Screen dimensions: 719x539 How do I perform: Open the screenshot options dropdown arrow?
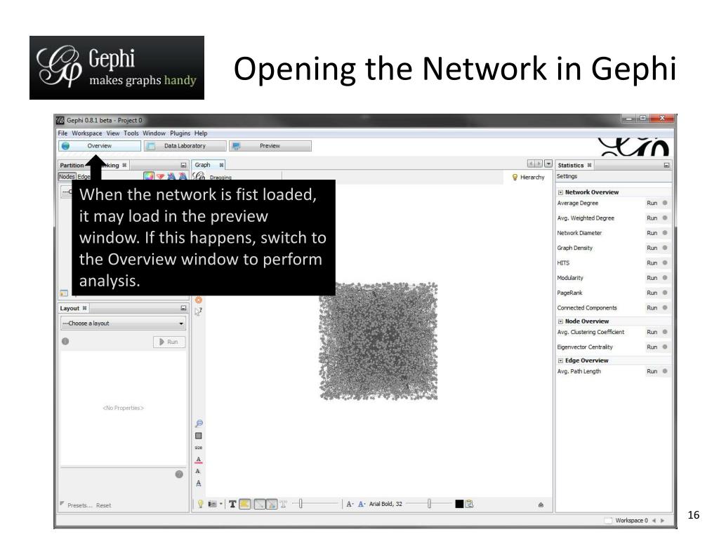pyautogui.click(x=220, y=504)
